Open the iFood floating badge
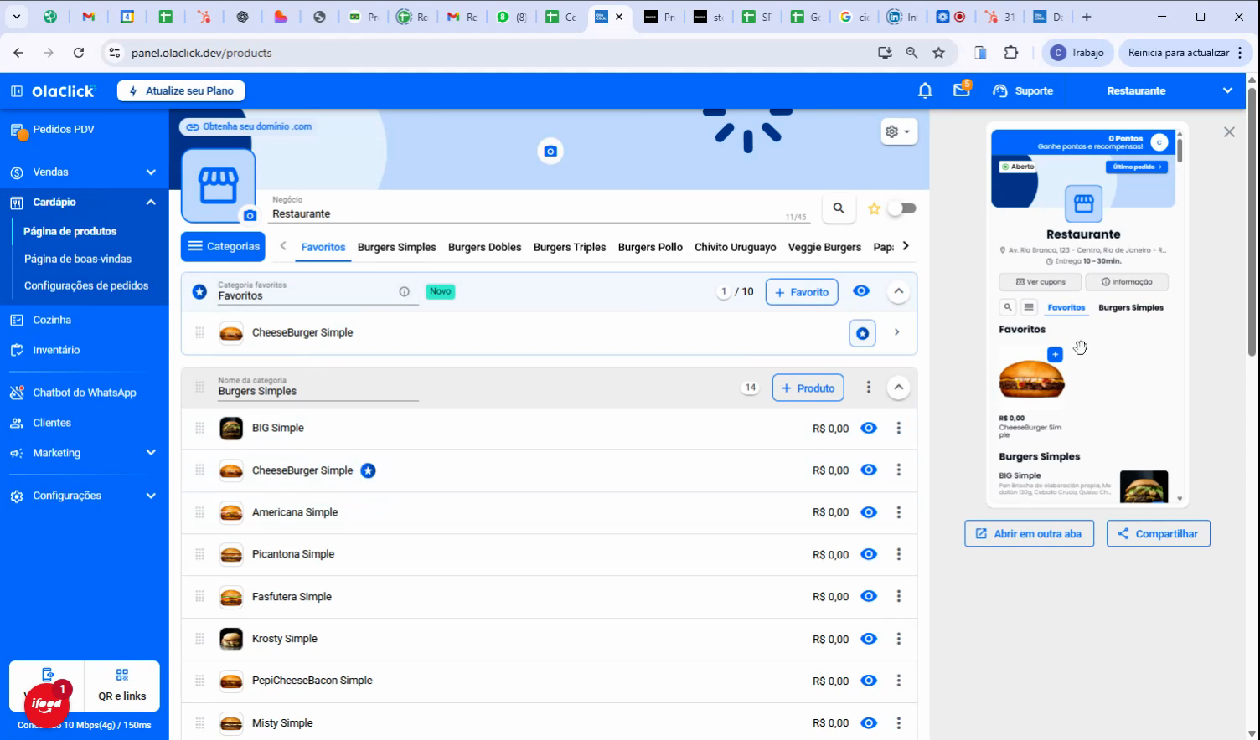The width and height of the screenshot is (1260, 740). coord(47,704)
